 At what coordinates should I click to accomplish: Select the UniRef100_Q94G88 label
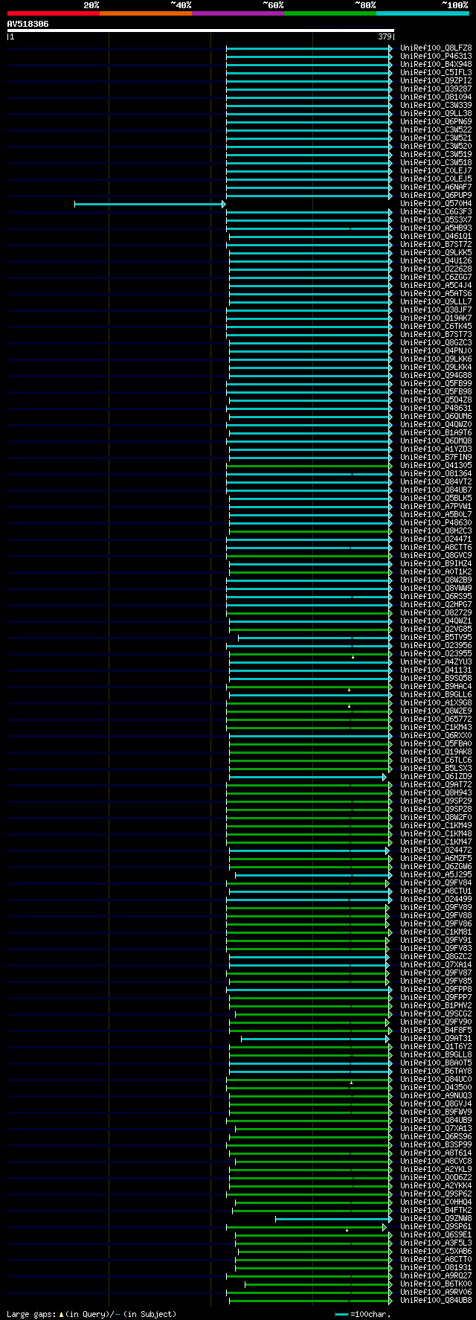[x=436, y=375]
